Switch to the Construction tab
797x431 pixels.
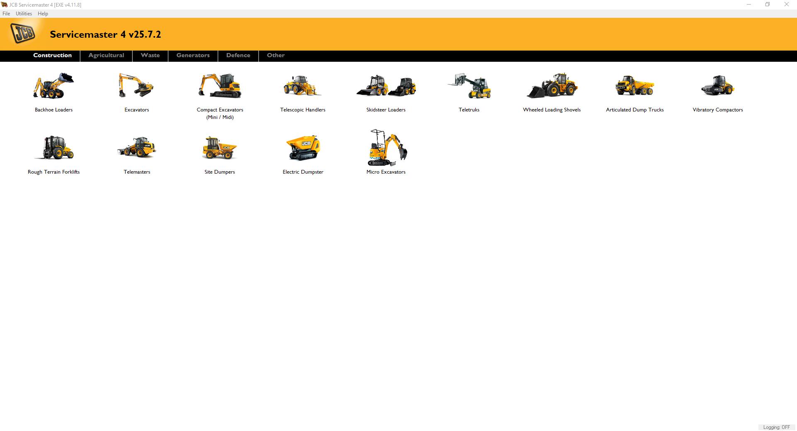tap(52, 56)
